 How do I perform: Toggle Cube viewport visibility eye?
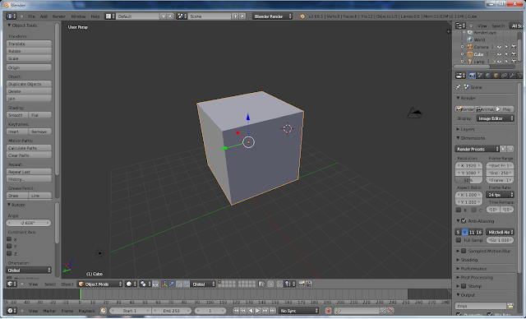pos(499,54)
